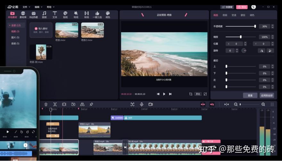The image size is (282, 161).
Task: Flip the picture vertically in properties panel
Action: [x=270, y=51]
